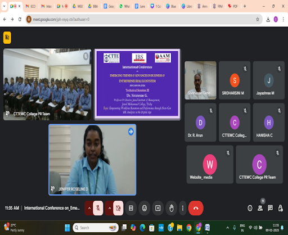This screenshot has width=288, height=235.
Task: Open more options three-dot menu
Action: (x=183, y=208)
